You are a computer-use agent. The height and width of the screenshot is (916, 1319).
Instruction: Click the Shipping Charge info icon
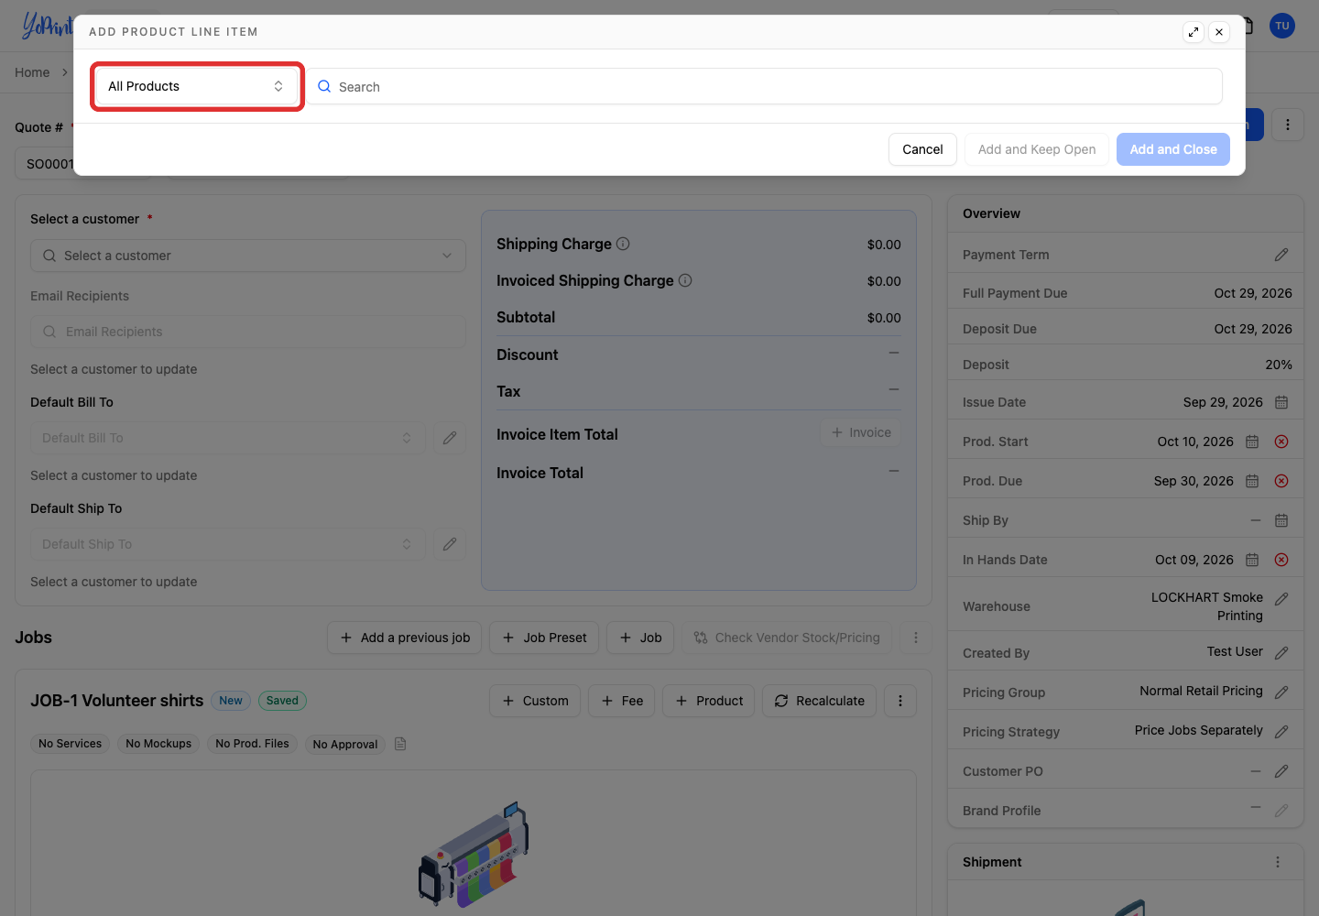point(623,244)
